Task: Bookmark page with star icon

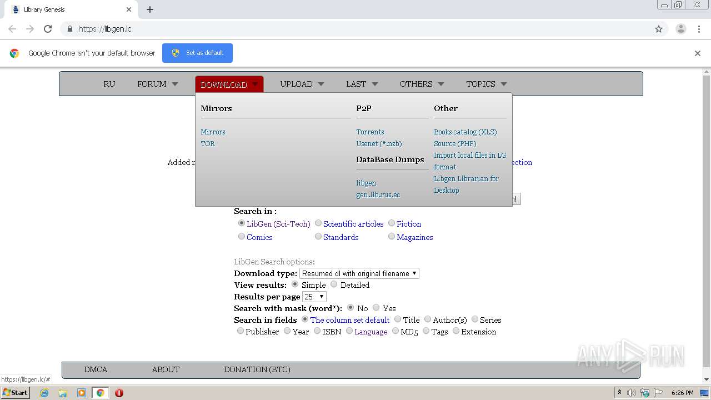Action: 659,29
